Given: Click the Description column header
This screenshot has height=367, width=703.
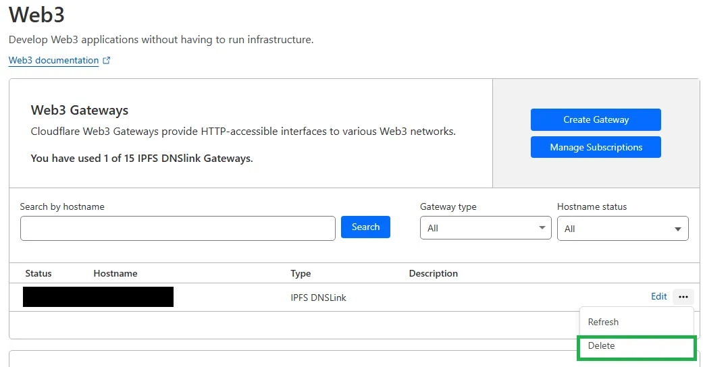Looking at the screenshot, I should (x=433, y=273).
